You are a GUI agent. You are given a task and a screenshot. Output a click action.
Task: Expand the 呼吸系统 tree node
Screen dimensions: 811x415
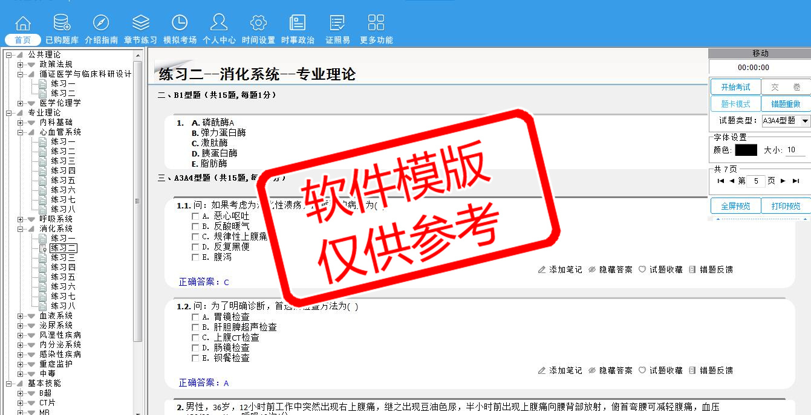click(21, 219)
